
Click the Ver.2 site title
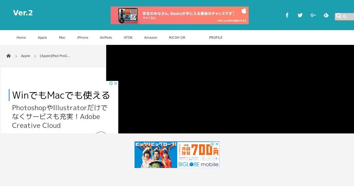pos(23,13)
